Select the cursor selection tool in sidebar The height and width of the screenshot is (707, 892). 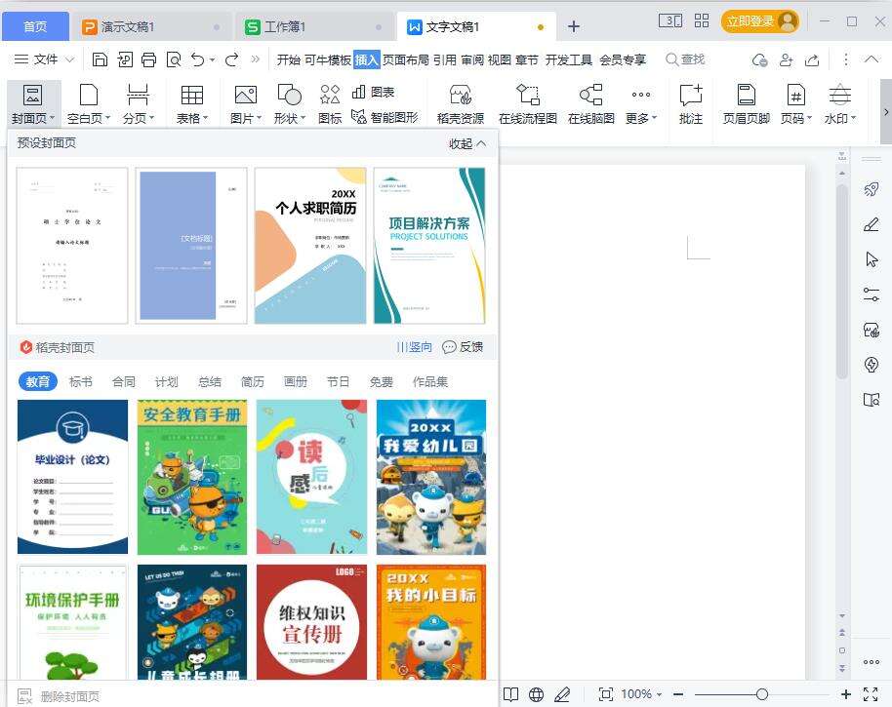[x=871, y=259]
